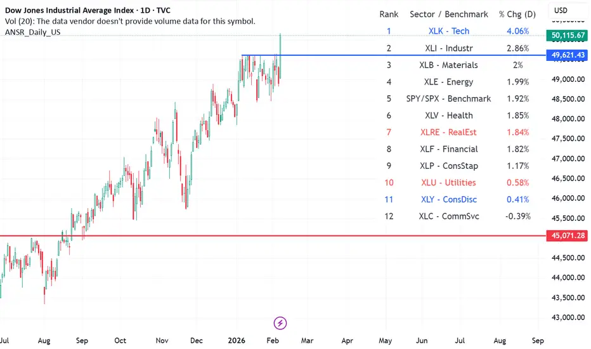Click the XLK - Tech sector row
The height and width of the screenshot is (349, 591).
[x=448, y=31]
